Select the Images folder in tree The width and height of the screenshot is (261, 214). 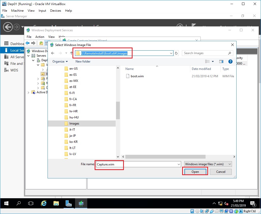(x=74, y=124)
